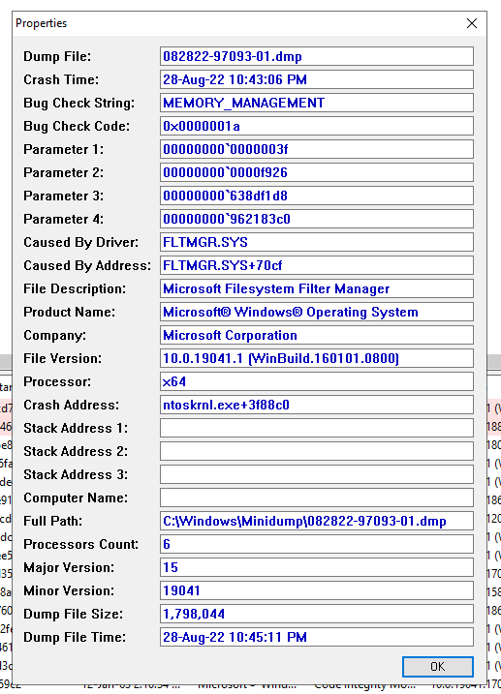Click the OK button
This screenshot has height=694, width=501.
[x=438, y=666]
